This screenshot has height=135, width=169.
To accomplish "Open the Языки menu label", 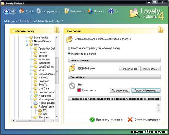I will (x=98, y=11).
